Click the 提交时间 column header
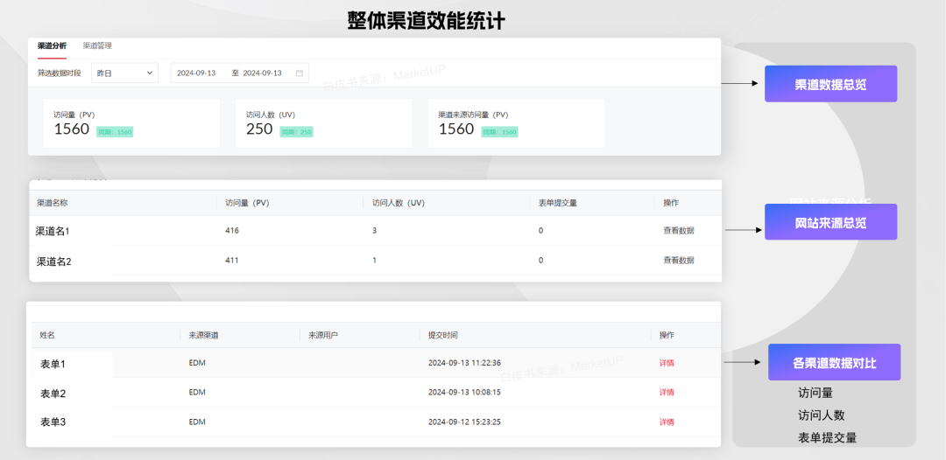 [x=442, y=335]
